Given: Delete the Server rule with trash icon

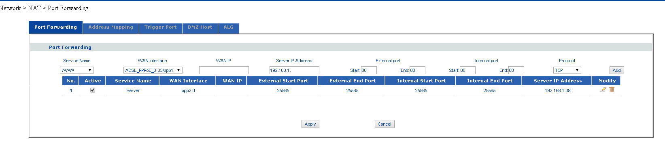Looking at the screenshot, I should 612,90.
